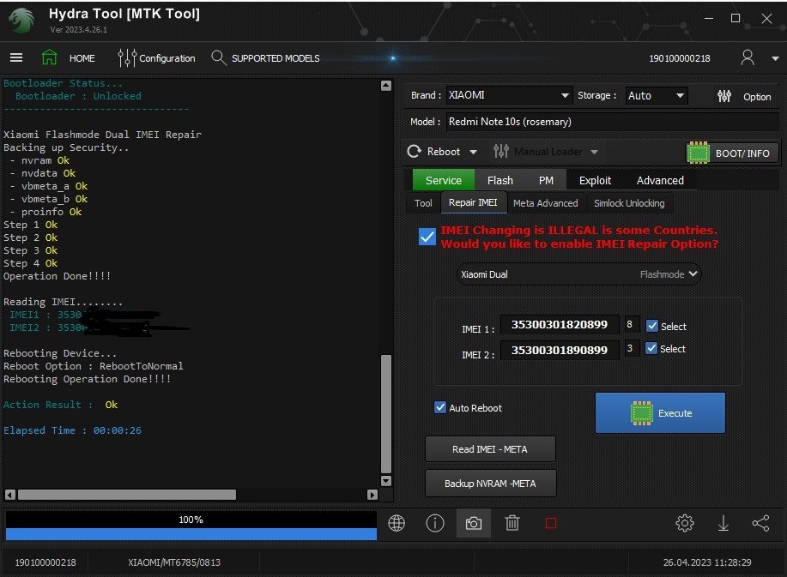Toggle the Auto Reboot checkbox

(x=440, y=407)
